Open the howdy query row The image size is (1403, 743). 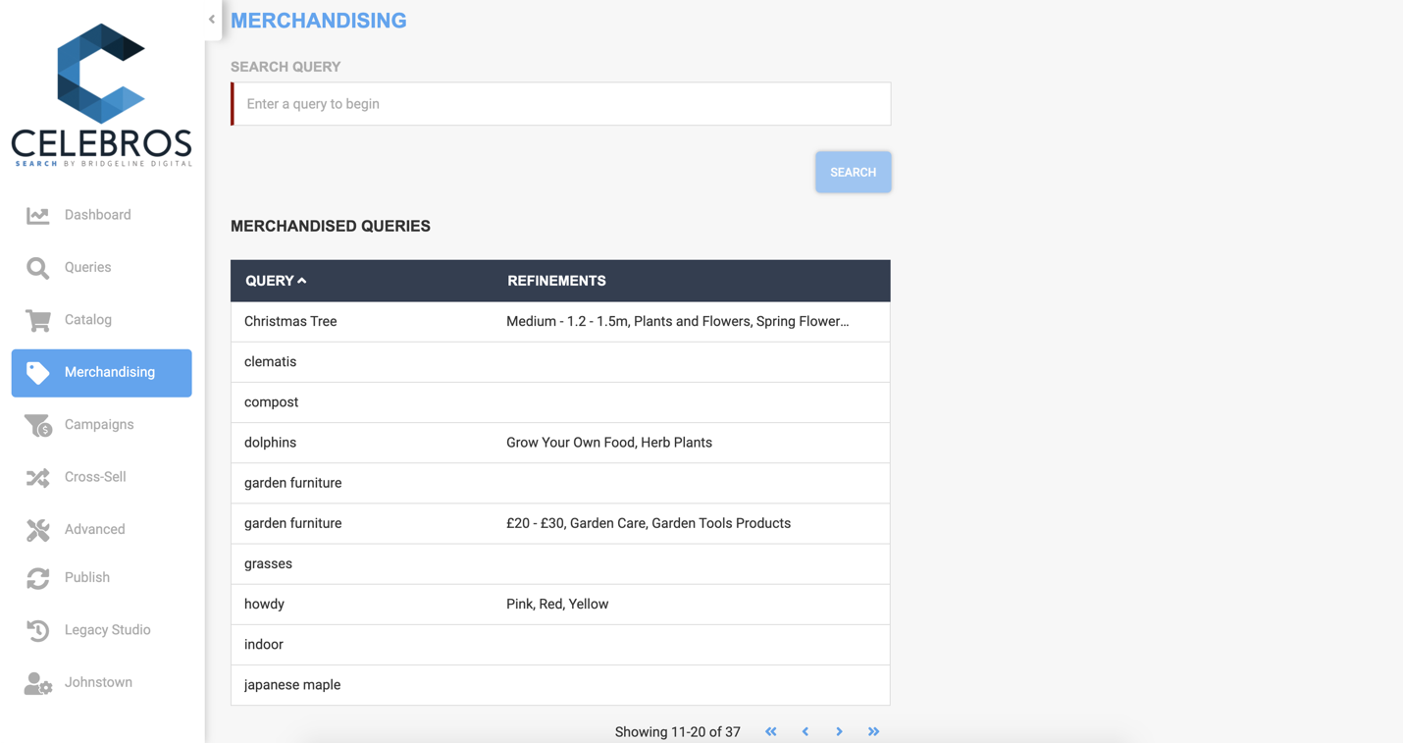pos(560,605)
